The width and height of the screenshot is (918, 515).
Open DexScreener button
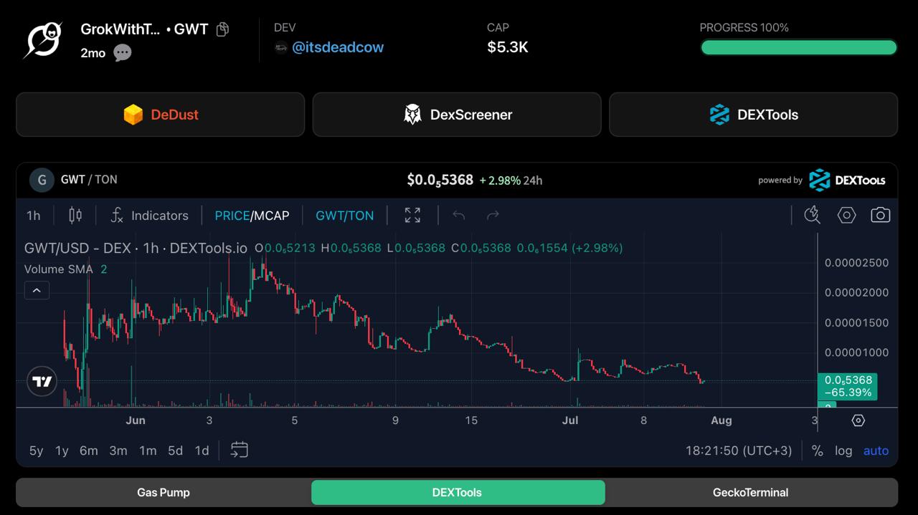457,115
